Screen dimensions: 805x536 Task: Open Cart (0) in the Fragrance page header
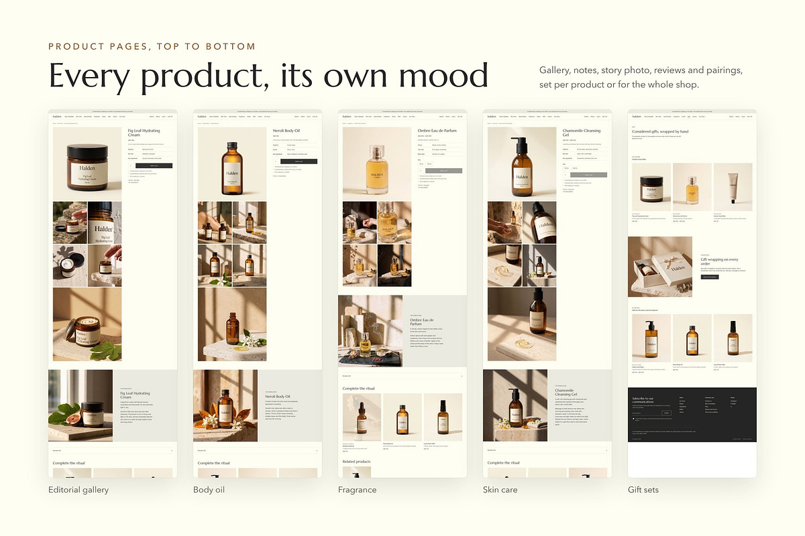[x=460, y=117]
